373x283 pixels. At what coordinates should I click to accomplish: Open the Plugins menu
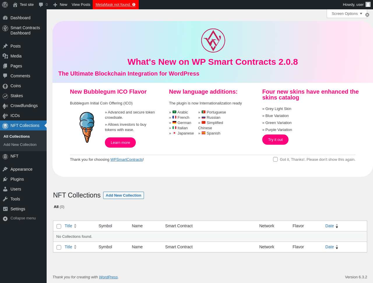coord(17,179)
